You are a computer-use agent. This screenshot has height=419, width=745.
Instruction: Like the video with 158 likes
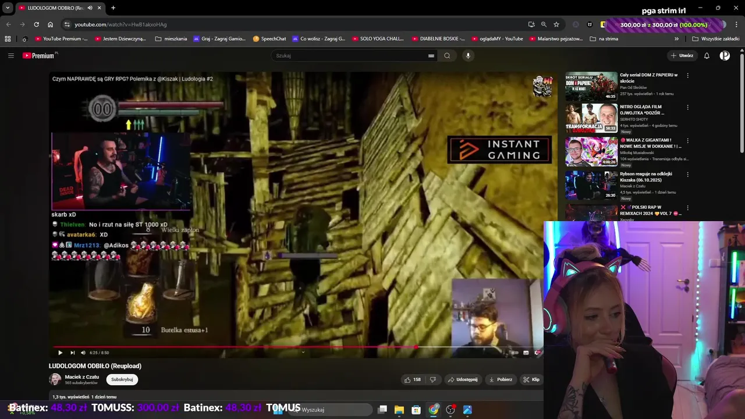click(x=413, y=379)
